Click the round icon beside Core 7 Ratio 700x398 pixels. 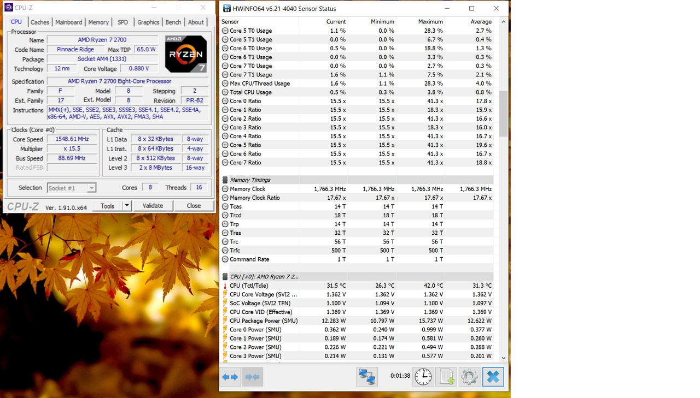[225, 163]
